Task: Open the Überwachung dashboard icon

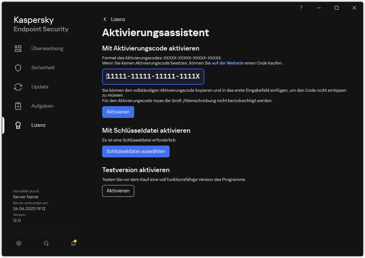Action: coord(18,48)
